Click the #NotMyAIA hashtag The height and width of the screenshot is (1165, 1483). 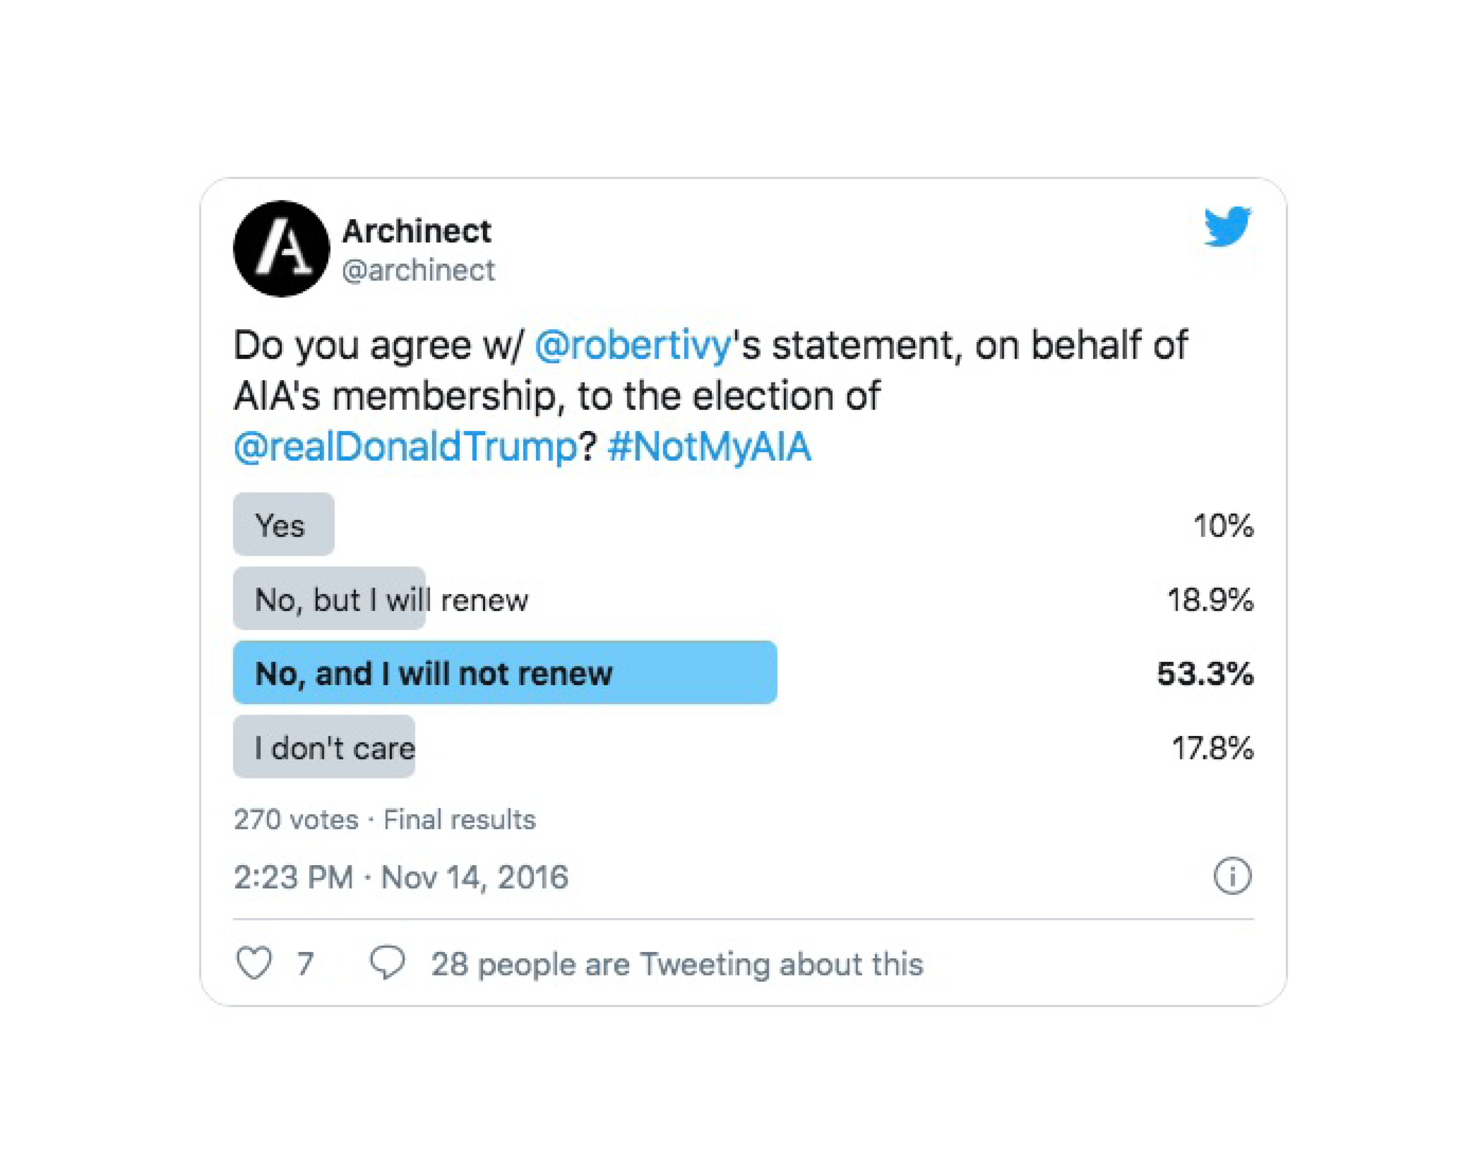(709, 447)
